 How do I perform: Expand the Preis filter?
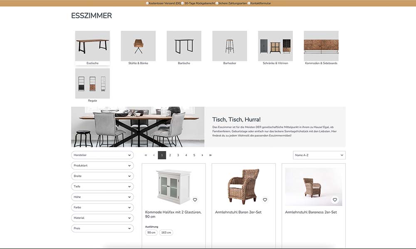click(x=102, y=228)
